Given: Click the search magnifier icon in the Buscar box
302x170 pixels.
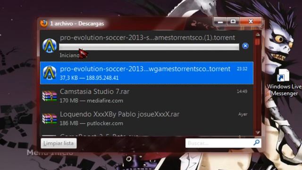Looking at the screenshot, I should coord(256,143).
